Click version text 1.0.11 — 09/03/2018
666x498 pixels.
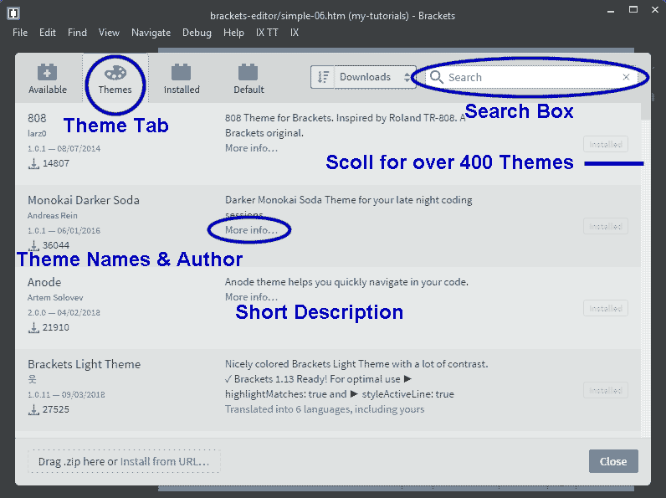[66, 395]
